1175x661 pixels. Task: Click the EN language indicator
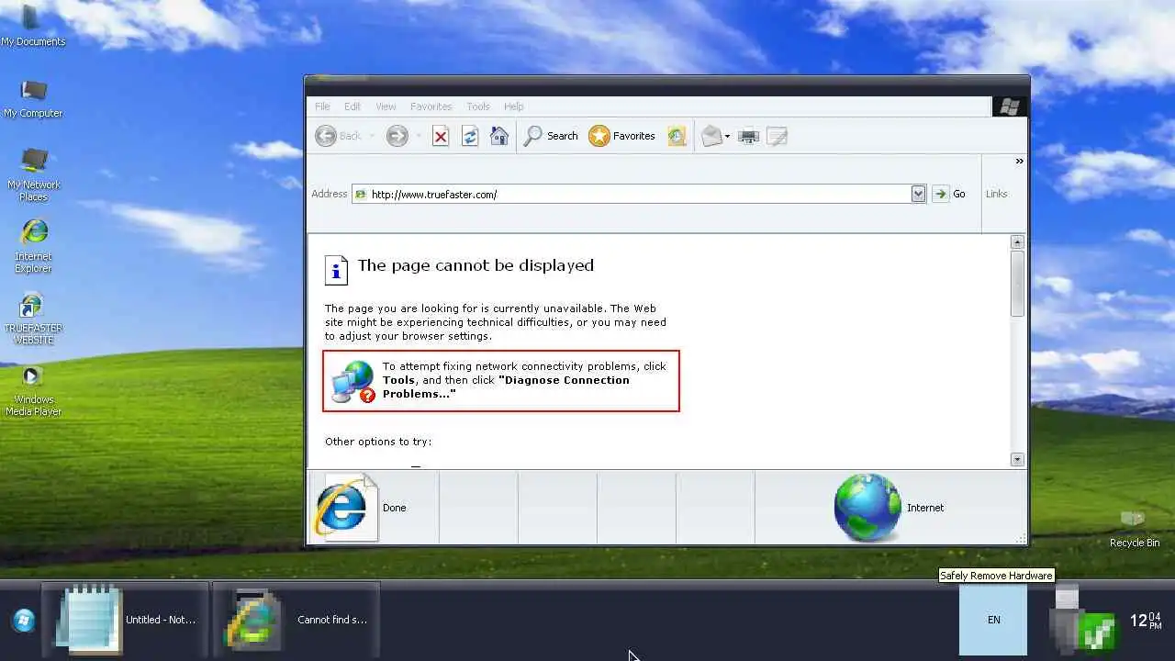point(993,621)
